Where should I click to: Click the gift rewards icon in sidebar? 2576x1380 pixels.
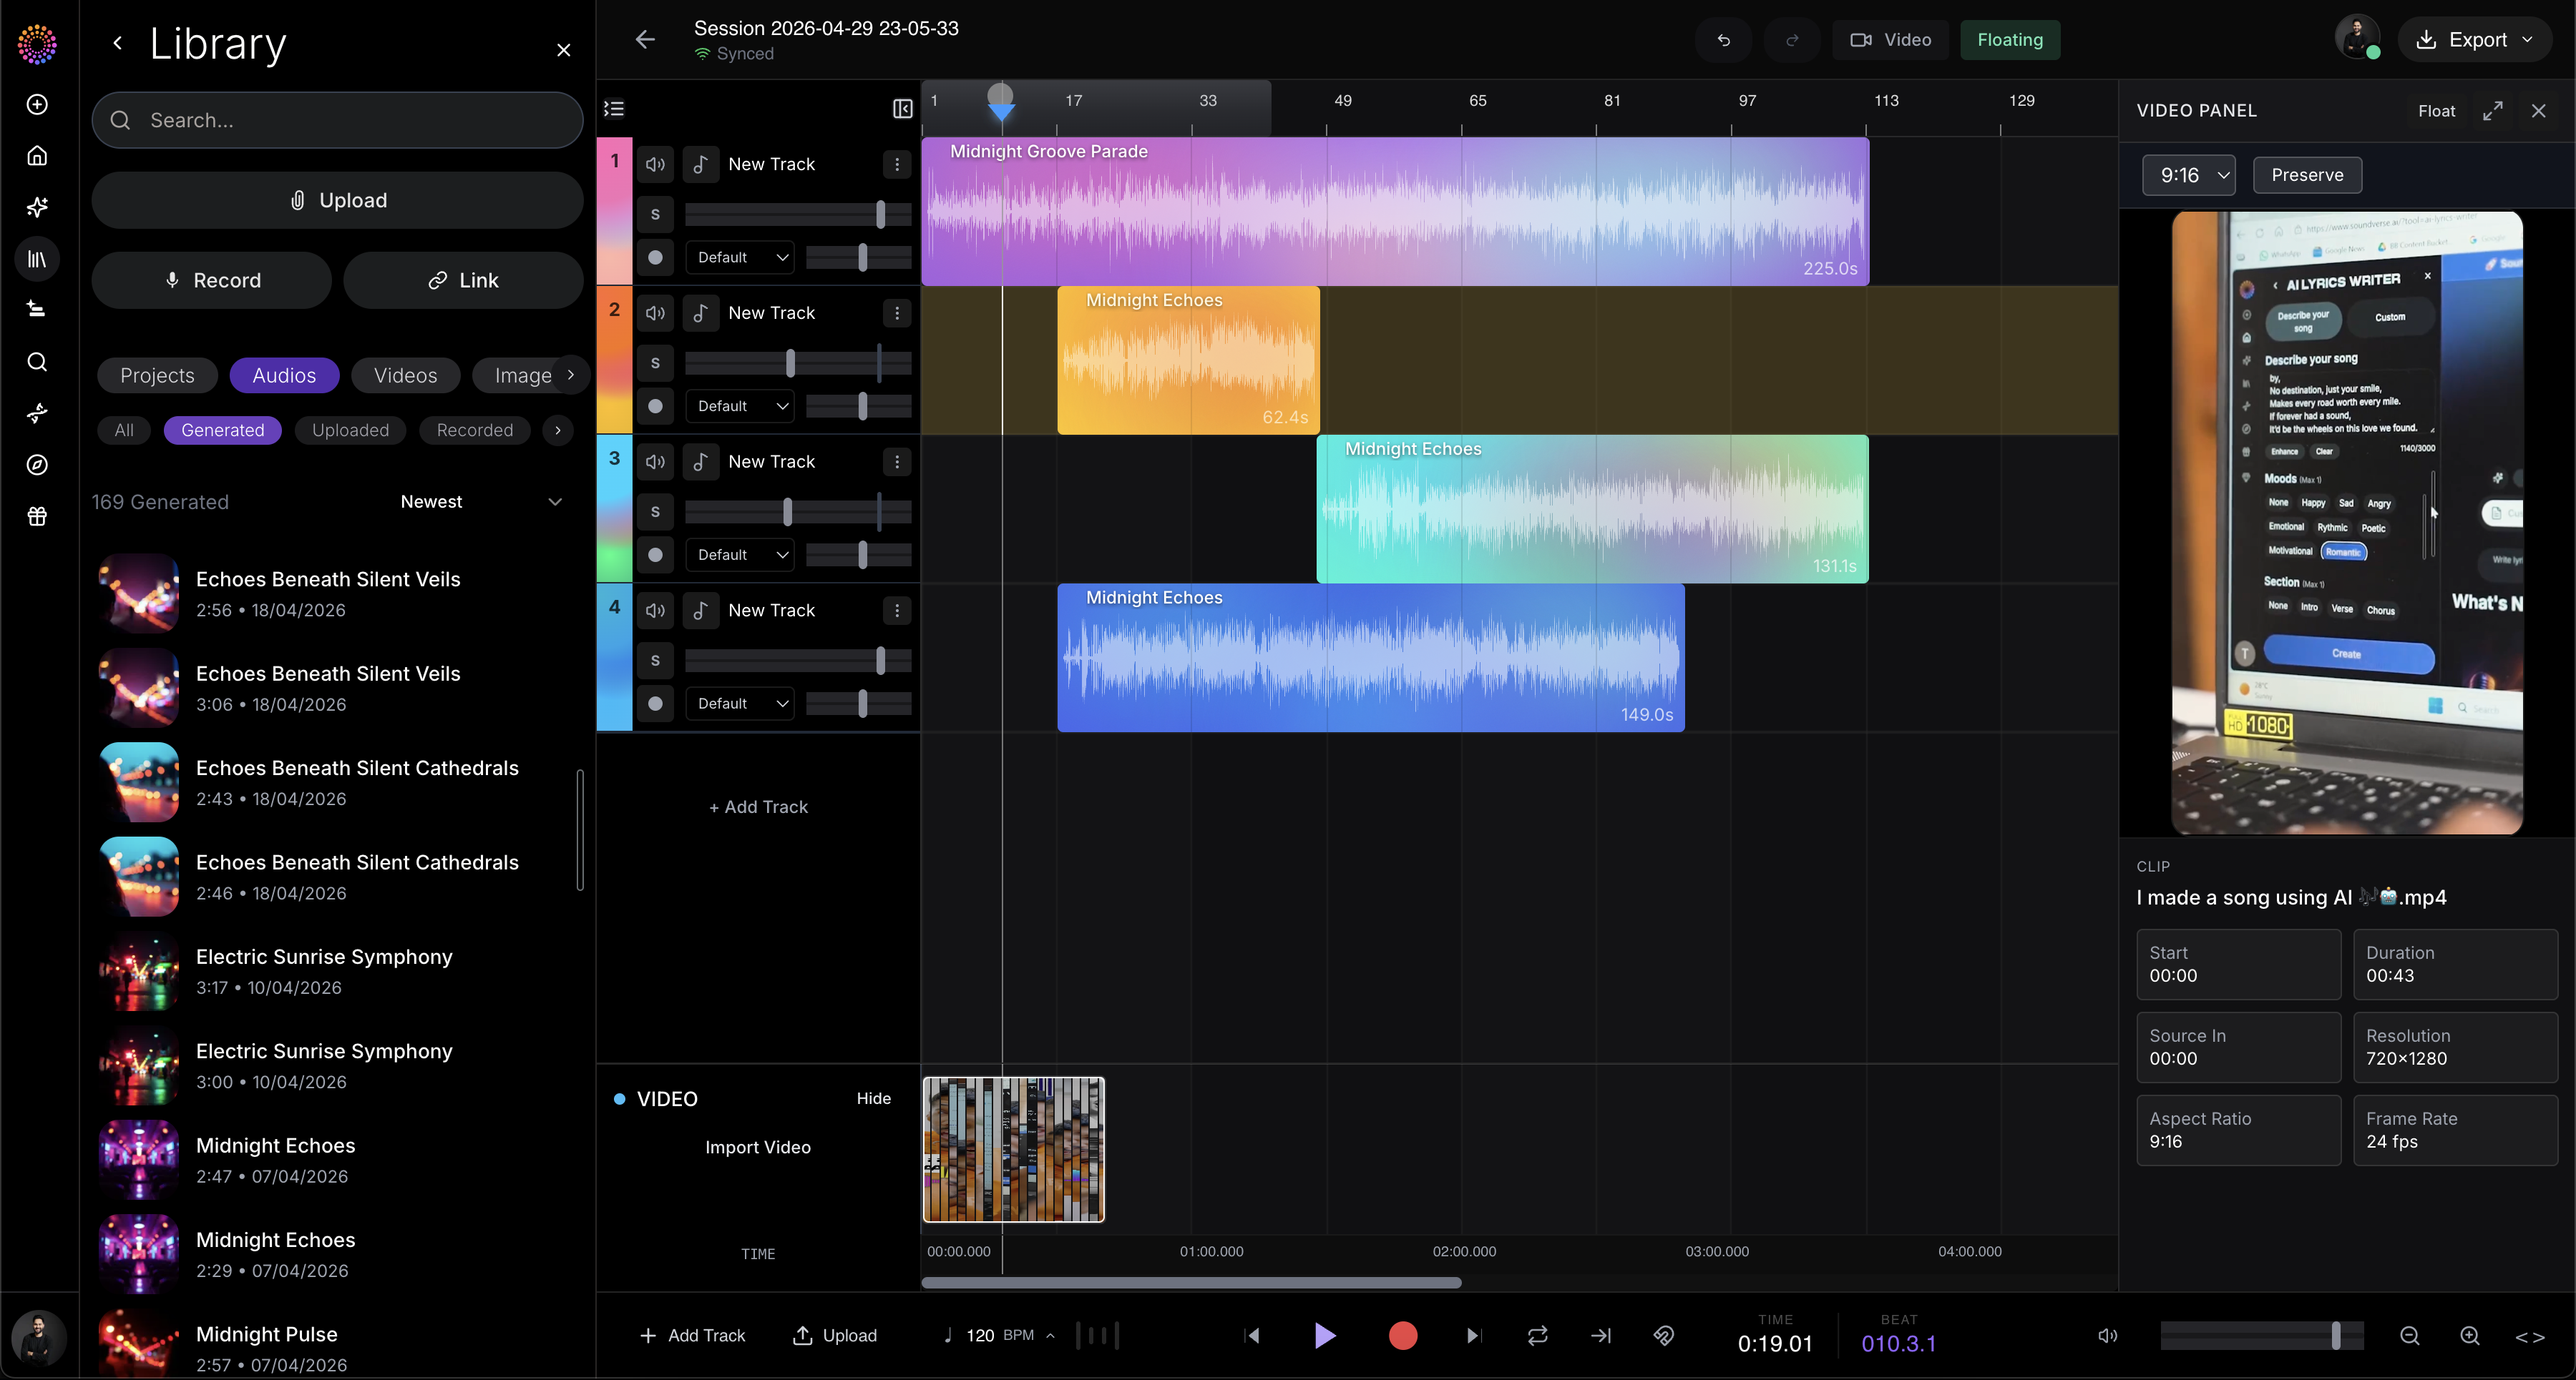click(37, 517)
